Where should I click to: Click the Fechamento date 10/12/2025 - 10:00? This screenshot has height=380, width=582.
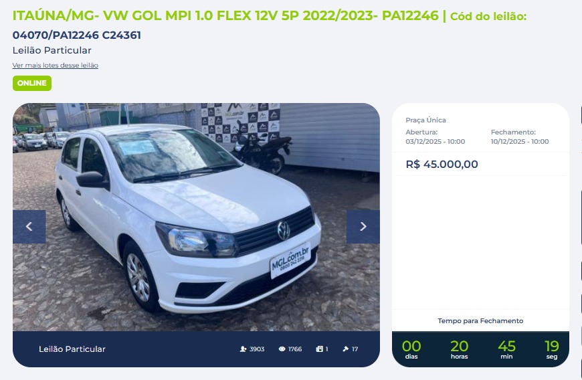pyautogui.click(x=520, y=141)
